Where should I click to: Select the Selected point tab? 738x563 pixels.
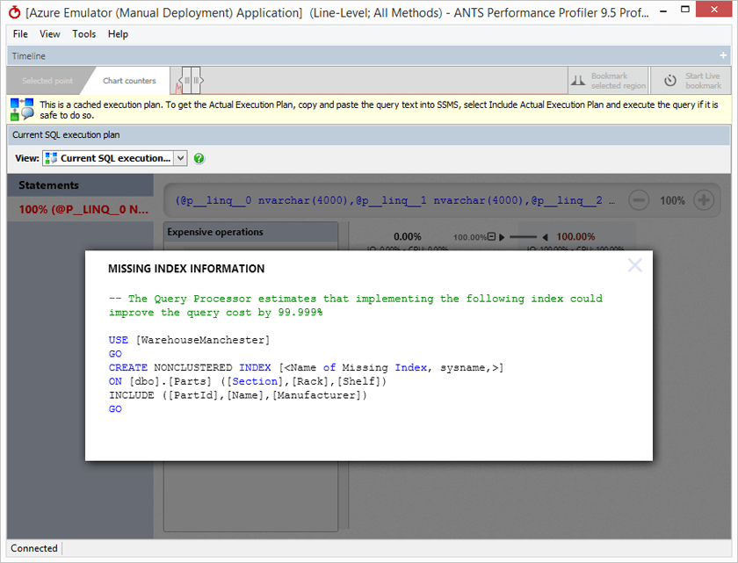[x=49, y=80]
